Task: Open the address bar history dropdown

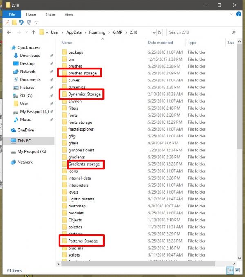Action: pos(154,32)
